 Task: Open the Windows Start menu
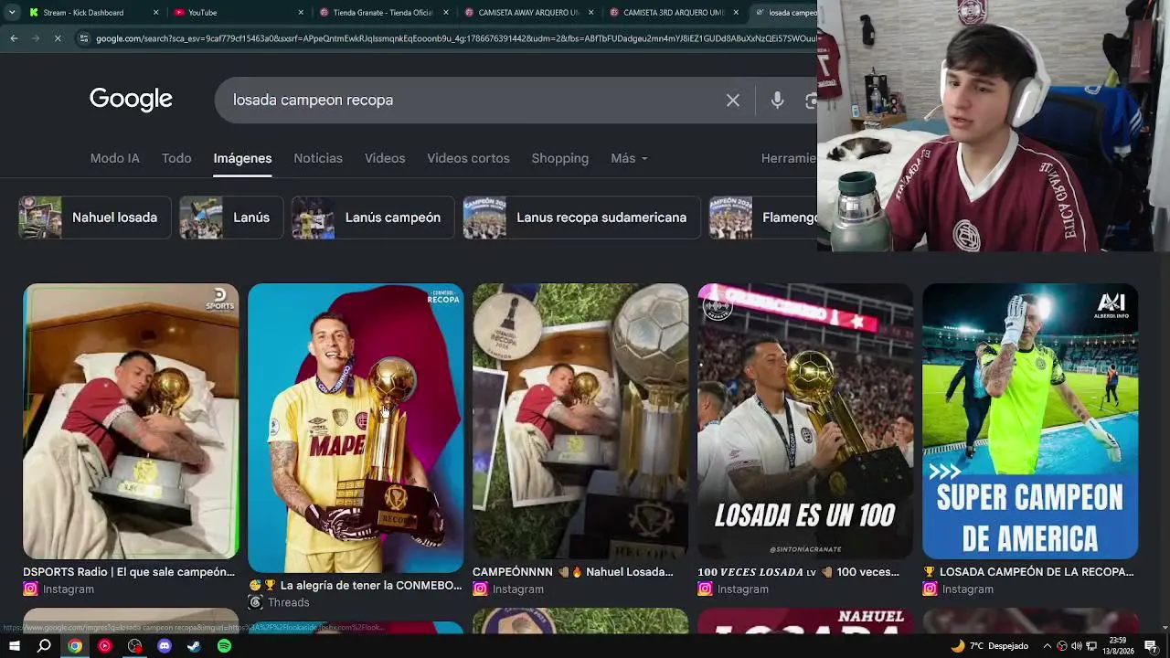pyautogui.click(x=14, y=646)
